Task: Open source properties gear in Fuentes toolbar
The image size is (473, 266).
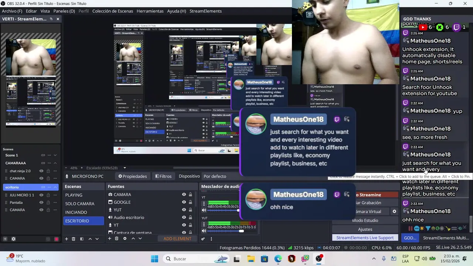Action: (125, 239)
